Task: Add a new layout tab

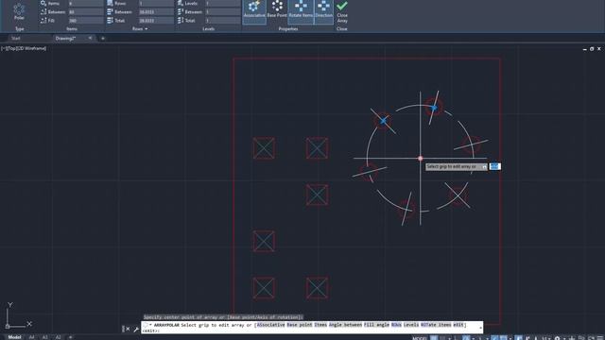Action: coord(70,337)
